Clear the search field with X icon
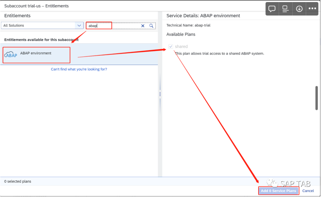This screenshot has height=197, width=321. point(143,26)
